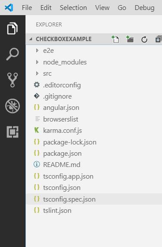
Task: Collapse all folders with the collapse icon
Action: click(159, 39)
